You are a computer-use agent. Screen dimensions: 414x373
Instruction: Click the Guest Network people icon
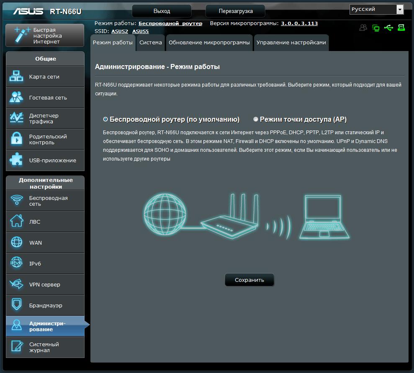coord(16,97)
